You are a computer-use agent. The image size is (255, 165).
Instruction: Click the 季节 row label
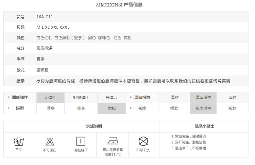tap(21, 59)
